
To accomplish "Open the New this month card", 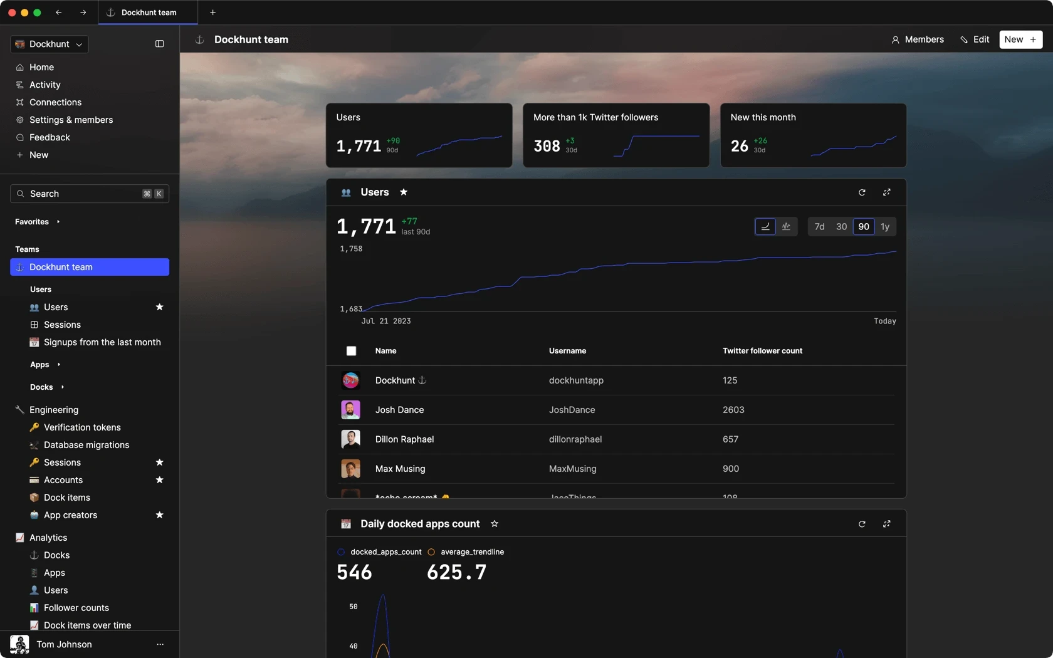I will coord(814,135).
